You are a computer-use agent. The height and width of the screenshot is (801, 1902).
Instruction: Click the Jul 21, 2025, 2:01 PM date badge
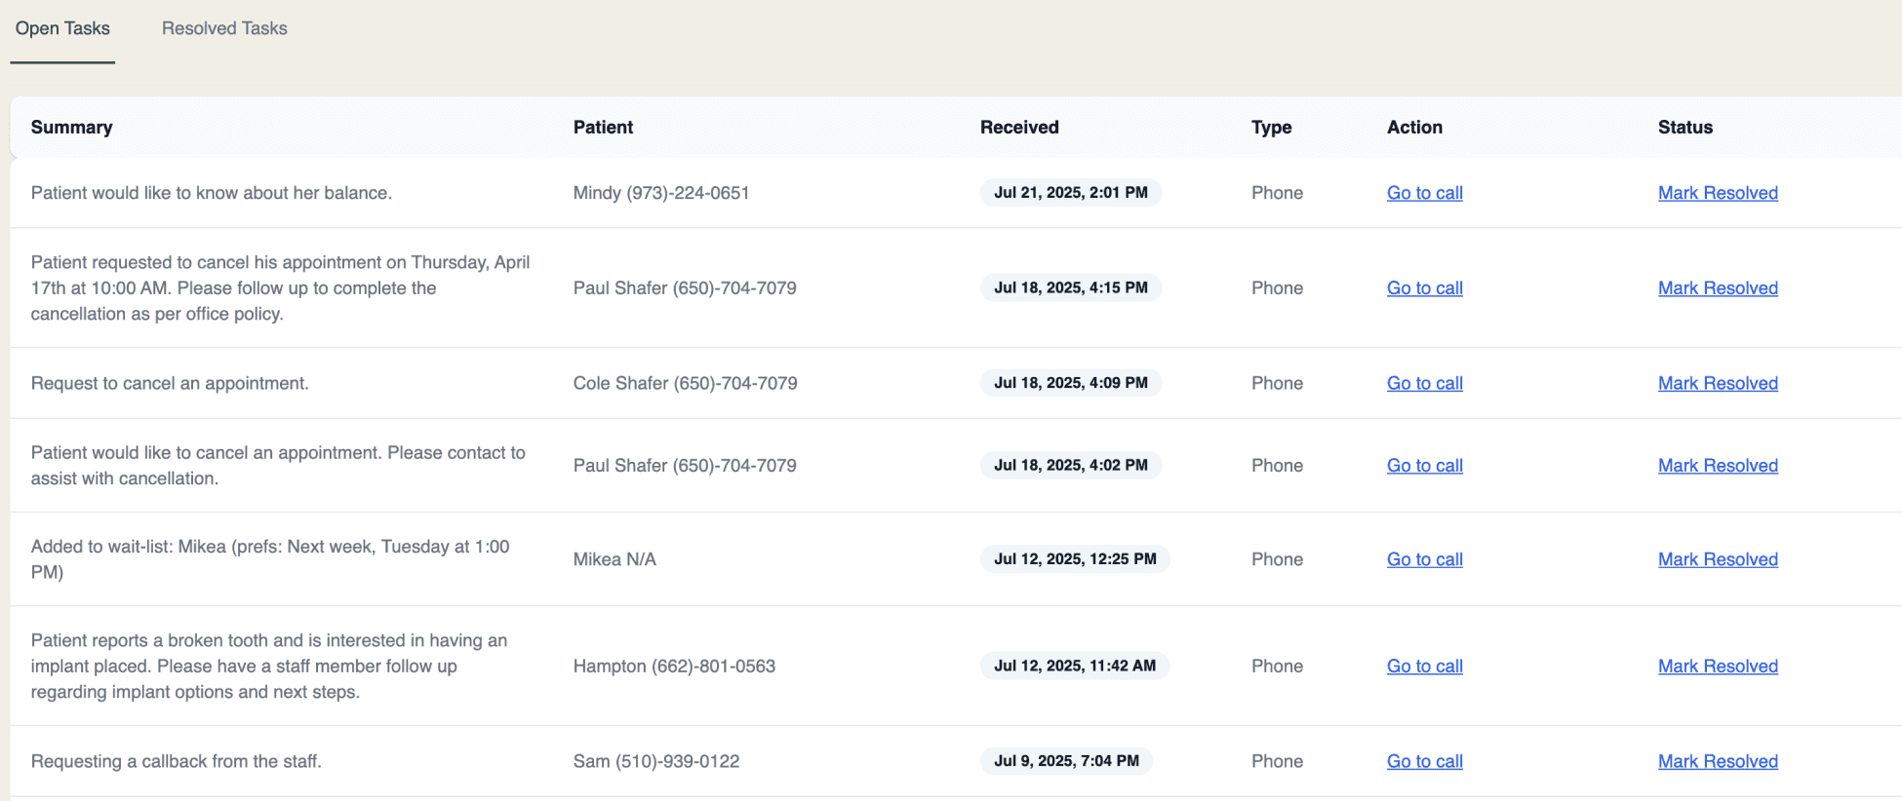(1070, 193)
